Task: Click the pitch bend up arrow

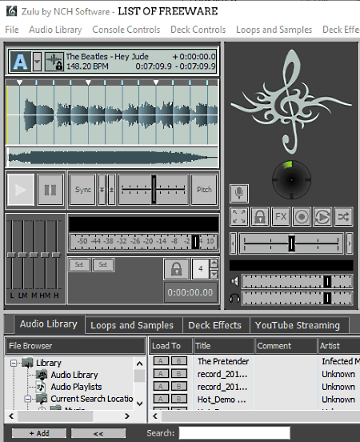Action: pos(111,190)
